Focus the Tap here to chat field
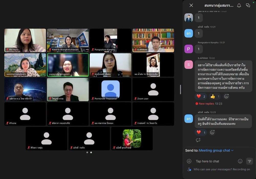 point(216,161)
